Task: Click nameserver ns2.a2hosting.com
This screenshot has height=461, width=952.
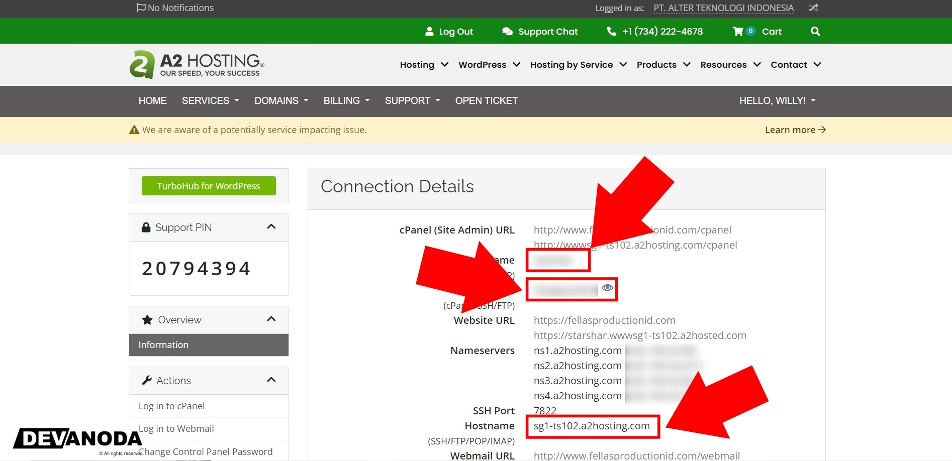Action: click(578, 366)
